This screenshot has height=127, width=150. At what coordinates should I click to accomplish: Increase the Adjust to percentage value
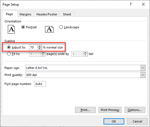click(x=39, y=46)
